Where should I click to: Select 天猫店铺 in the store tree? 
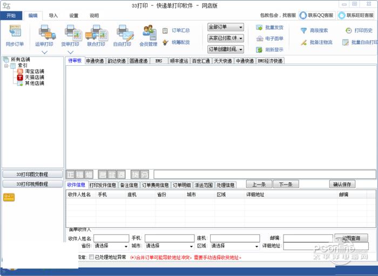(x=35, y=77)
